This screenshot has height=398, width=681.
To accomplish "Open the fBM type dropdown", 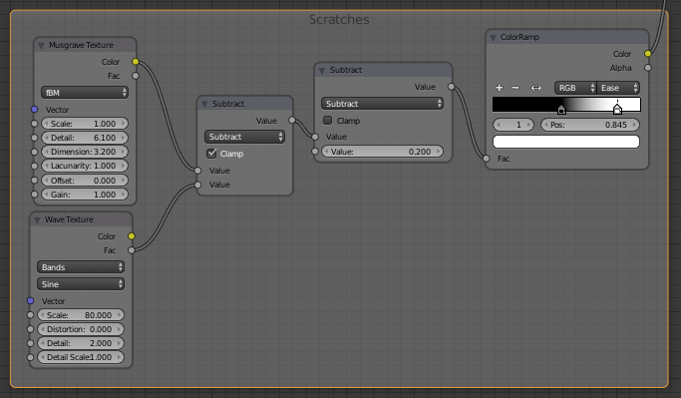I will (85, 93).
